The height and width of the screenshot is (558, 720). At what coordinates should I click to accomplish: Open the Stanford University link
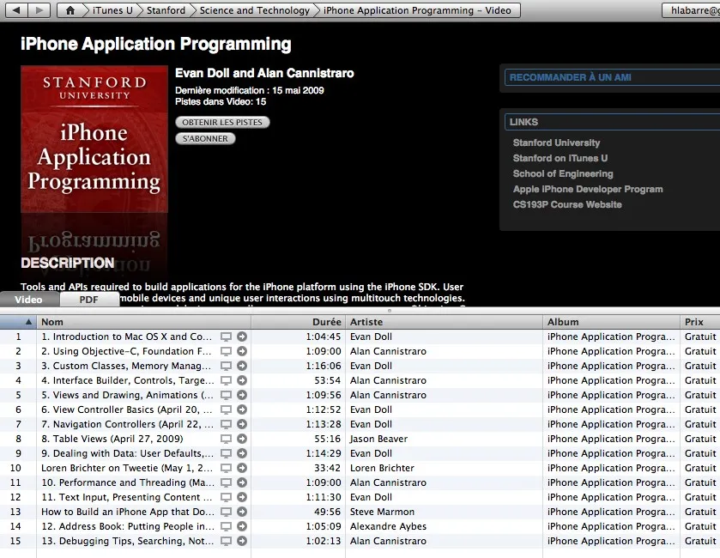click(557, 143)
